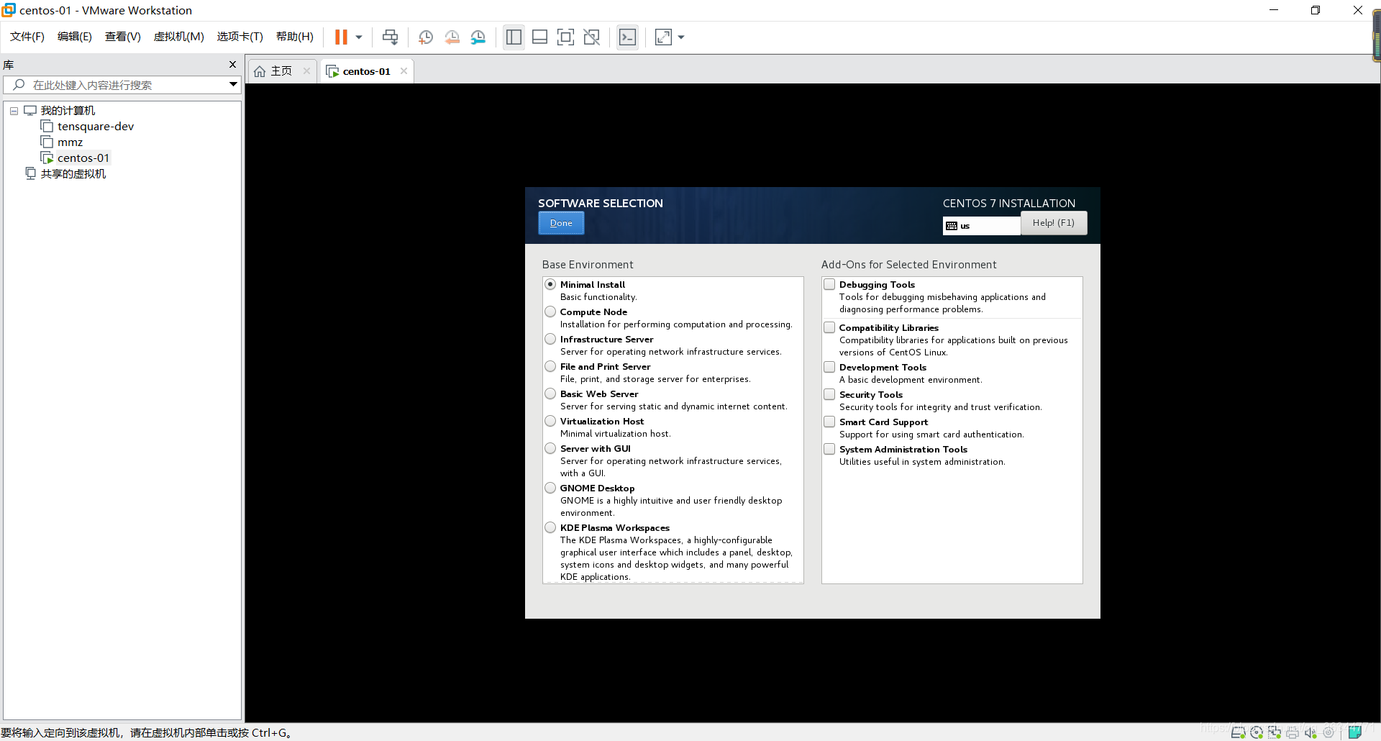This screenshot has width=1381, height=741.
Task: Open the power options dropdown arrow
Action: point(359,37)
